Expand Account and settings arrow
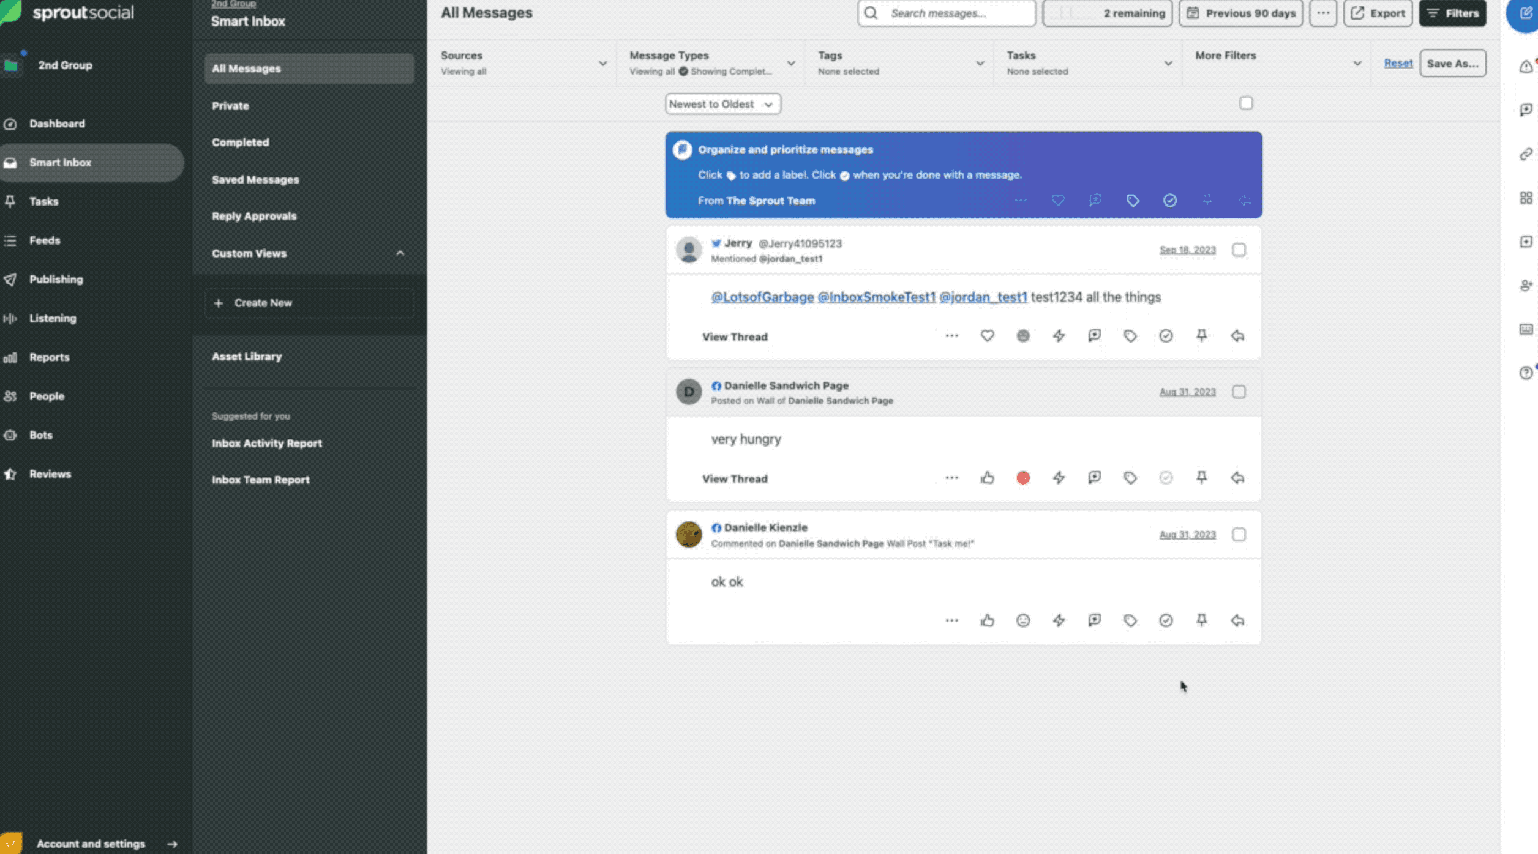This screenshot has width=1538, height=854. tap(172, 844)
